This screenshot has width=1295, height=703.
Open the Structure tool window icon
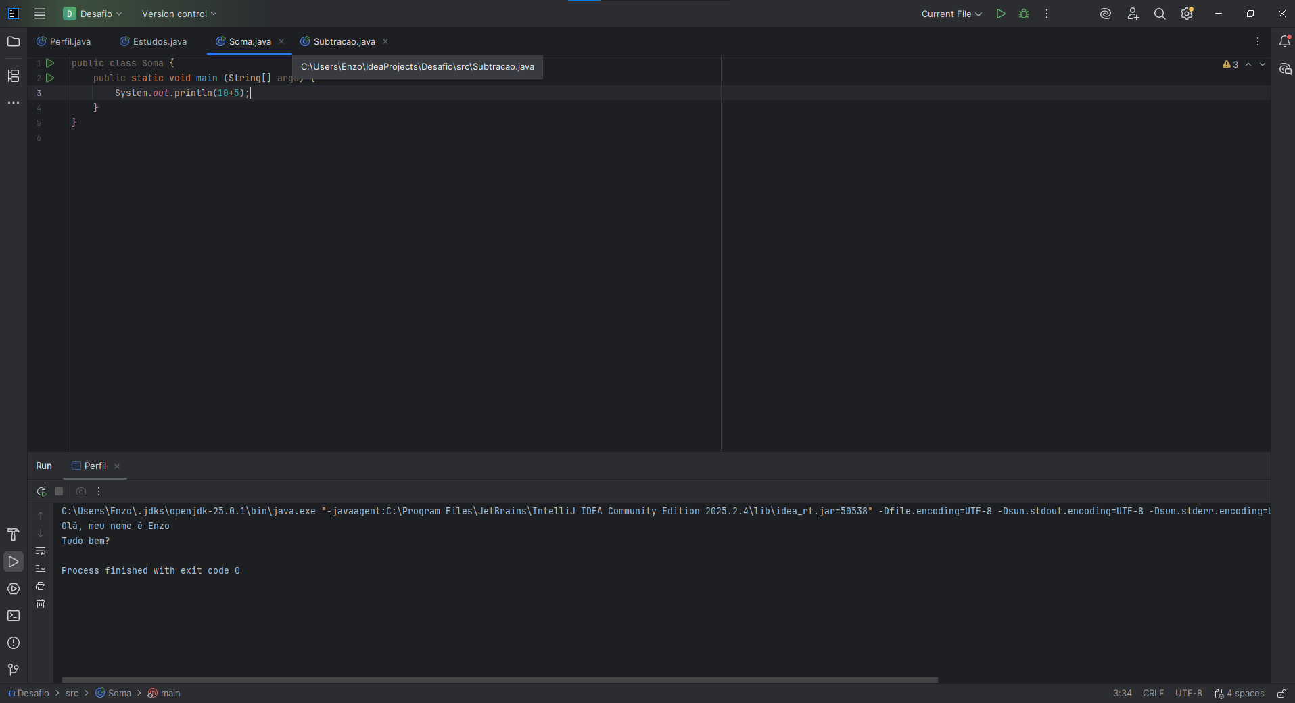pos(14,76)
